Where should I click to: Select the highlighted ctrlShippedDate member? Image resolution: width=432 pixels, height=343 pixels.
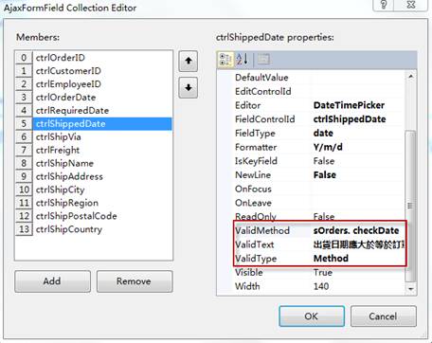pyautogui.click(x=102, y=124)
